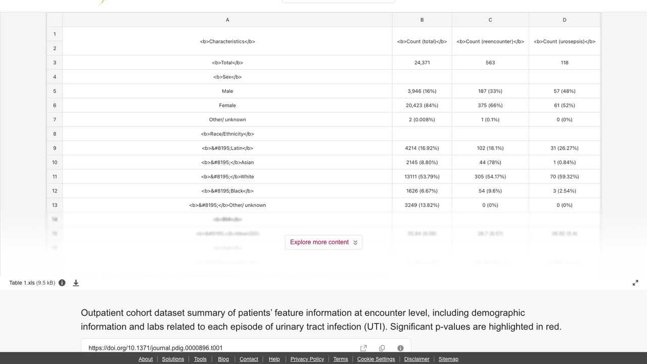The width and height of the screenshot is (647, 364).
Task: Click the Count (urosepsis) header cell
Action: (x=565, y=41)
